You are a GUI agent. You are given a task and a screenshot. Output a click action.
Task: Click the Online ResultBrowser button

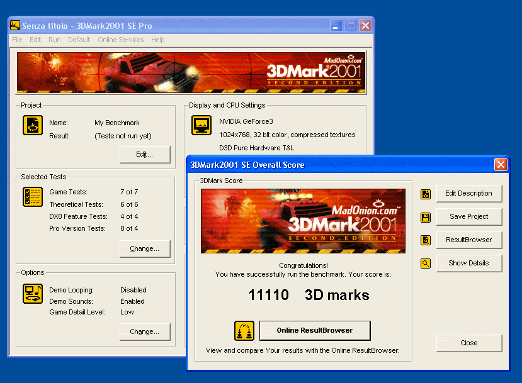click(314, 330)
